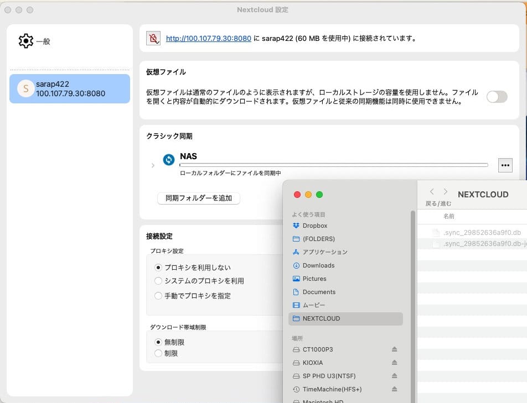Eject the KIOXIA drive
527x403 pixels.
point(395,363)
